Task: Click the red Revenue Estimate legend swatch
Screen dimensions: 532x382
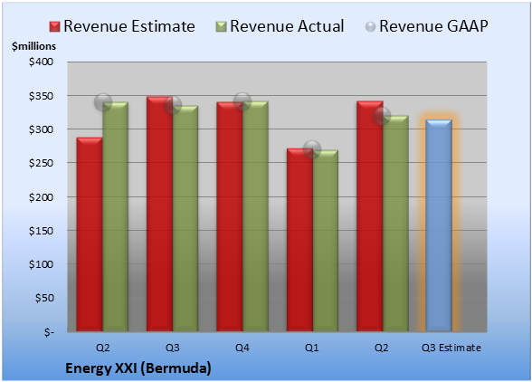Action: (54, 26)
